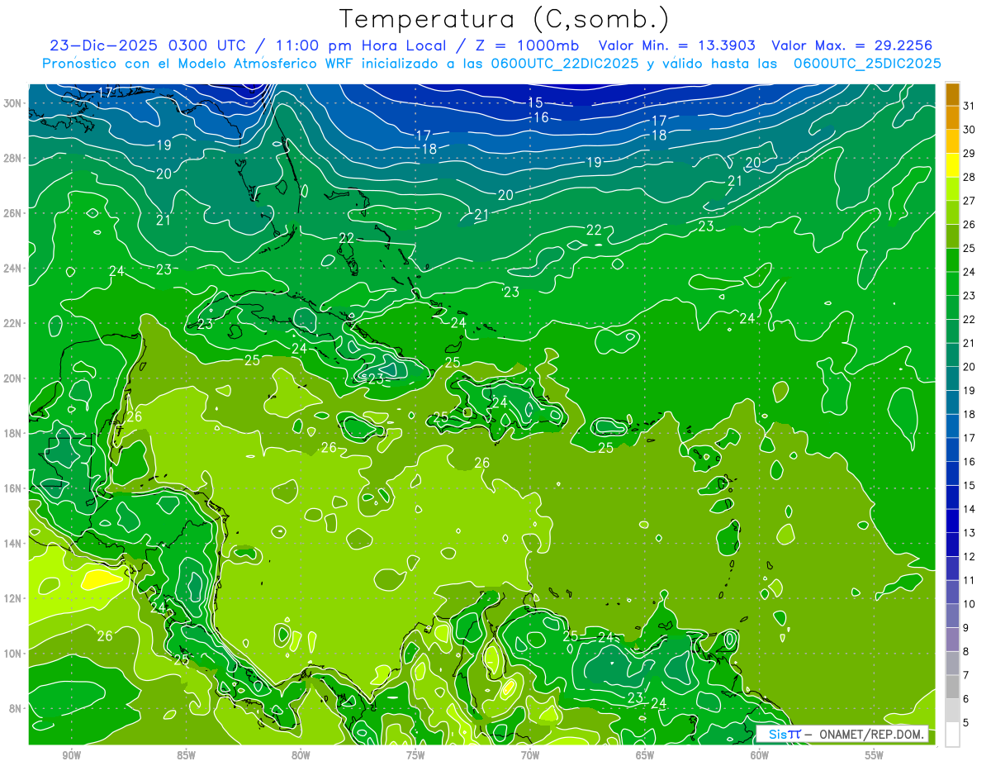Click the latitude axis label "16N"

13,488
